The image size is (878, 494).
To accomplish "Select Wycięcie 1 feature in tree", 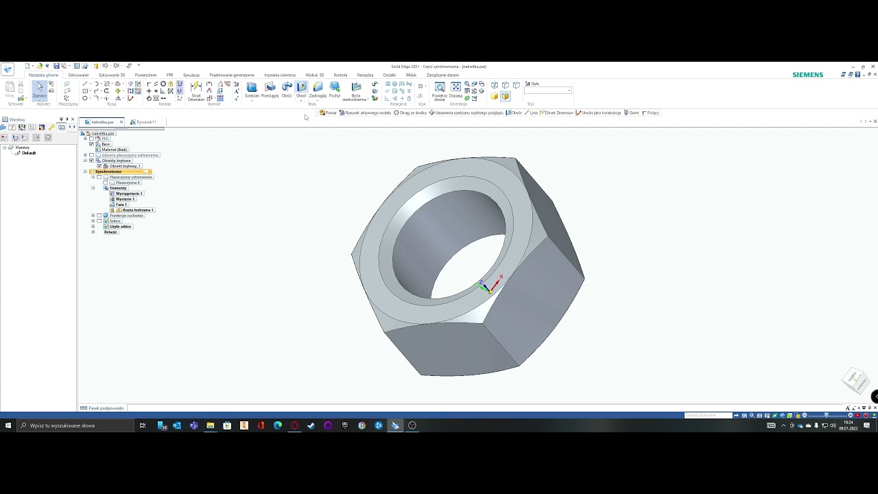I will click(125, 199).
